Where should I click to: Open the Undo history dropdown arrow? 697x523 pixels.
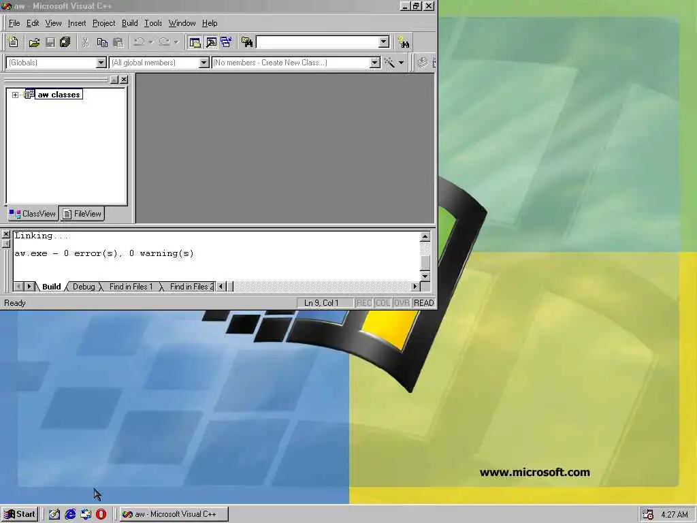coord(150,42)
